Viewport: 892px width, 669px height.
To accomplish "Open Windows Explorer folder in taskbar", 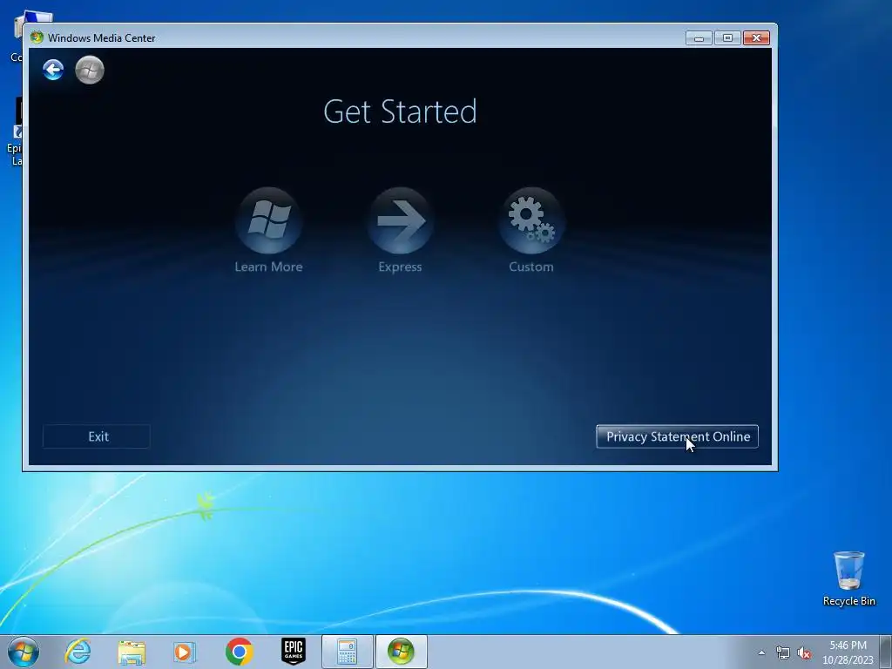I will [x=132, y=652].
